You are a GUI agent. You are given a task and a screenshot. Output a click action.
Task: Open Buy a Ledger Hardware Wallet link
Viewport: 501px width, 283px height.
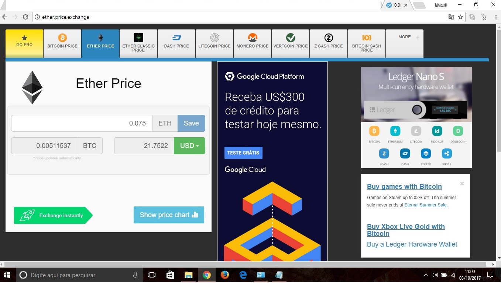pyautogui.click(x=412, y=244)
